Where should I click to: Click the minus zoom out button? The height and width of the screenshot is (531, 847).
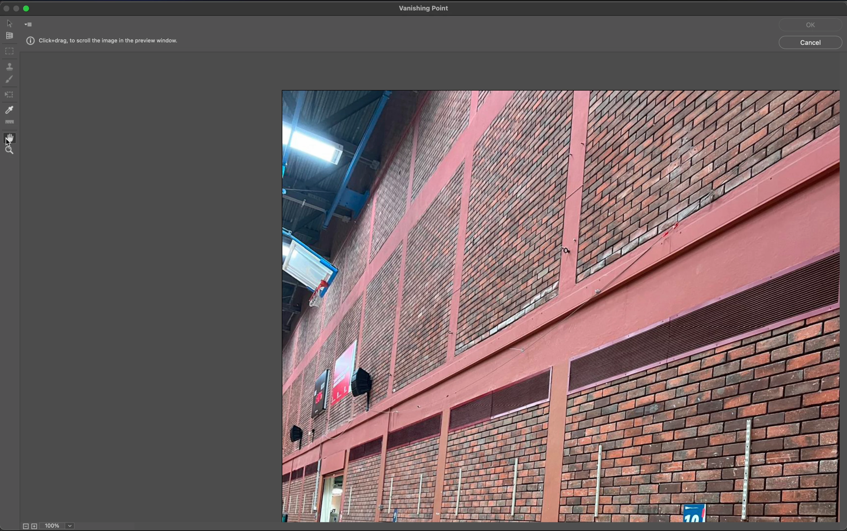pyautogui.click(x=26, y=526)
